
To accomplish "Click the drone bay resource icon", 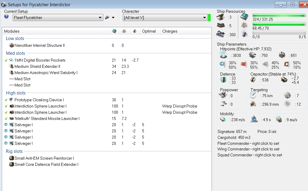I will coord(245,34).
